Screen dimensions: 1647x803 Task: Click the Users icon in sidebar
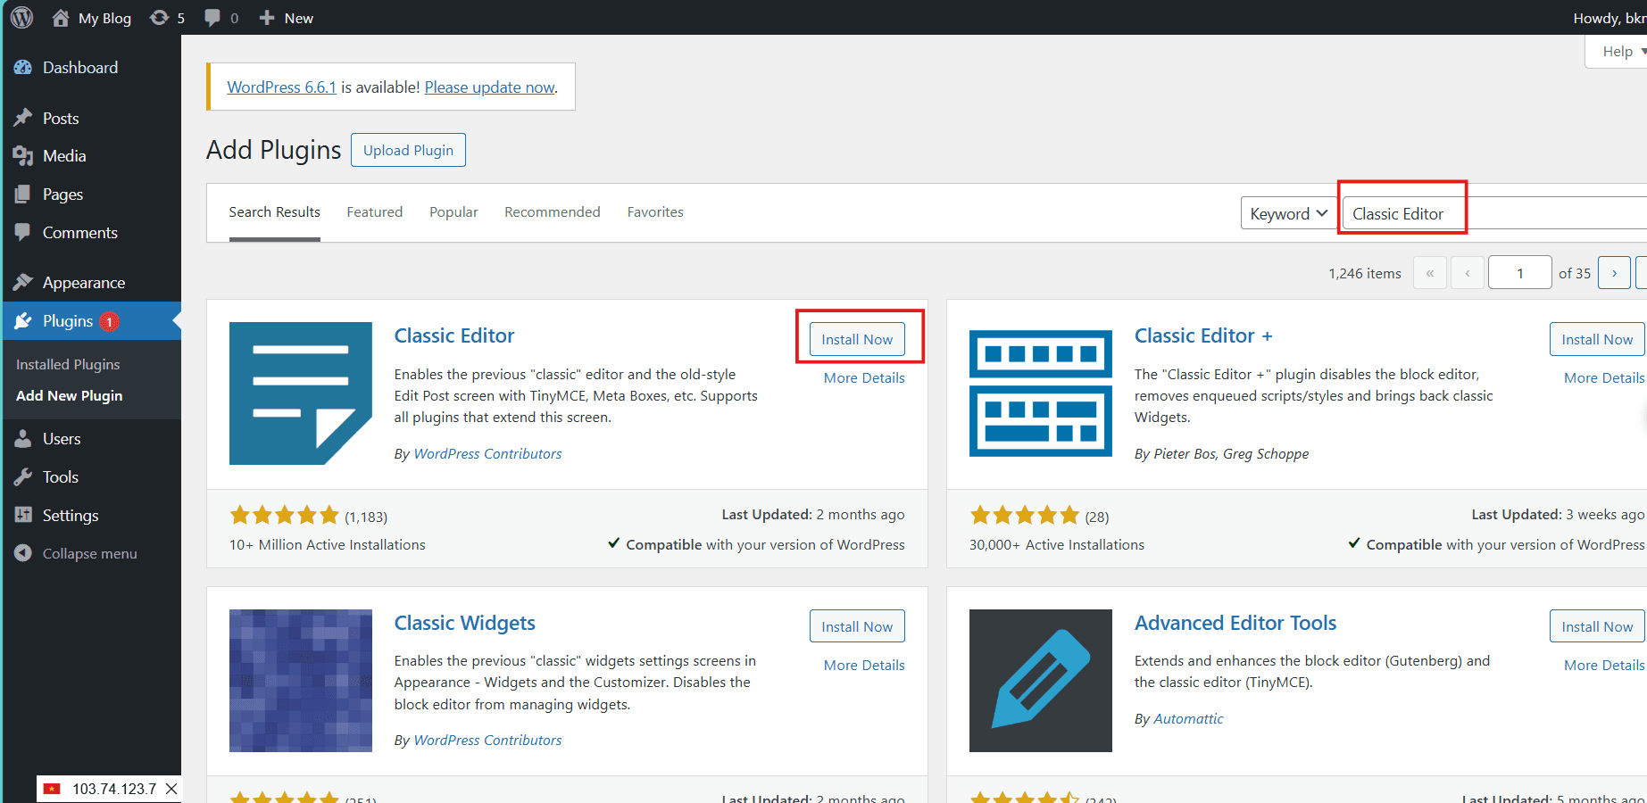pos(22,438)
